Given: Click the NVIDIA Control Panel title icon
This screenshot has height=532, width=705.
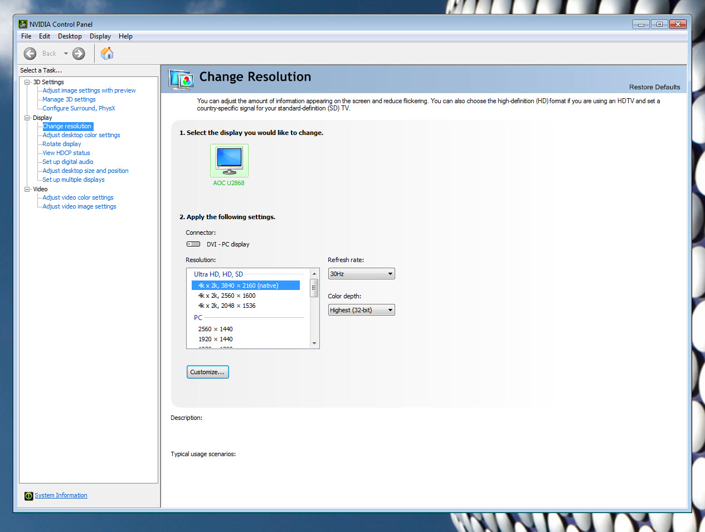Looking at the screenshot, I should coord(23,24).
